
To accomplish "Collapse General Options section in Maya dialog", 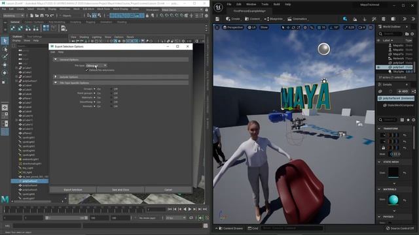I will [x=56, y=59].
